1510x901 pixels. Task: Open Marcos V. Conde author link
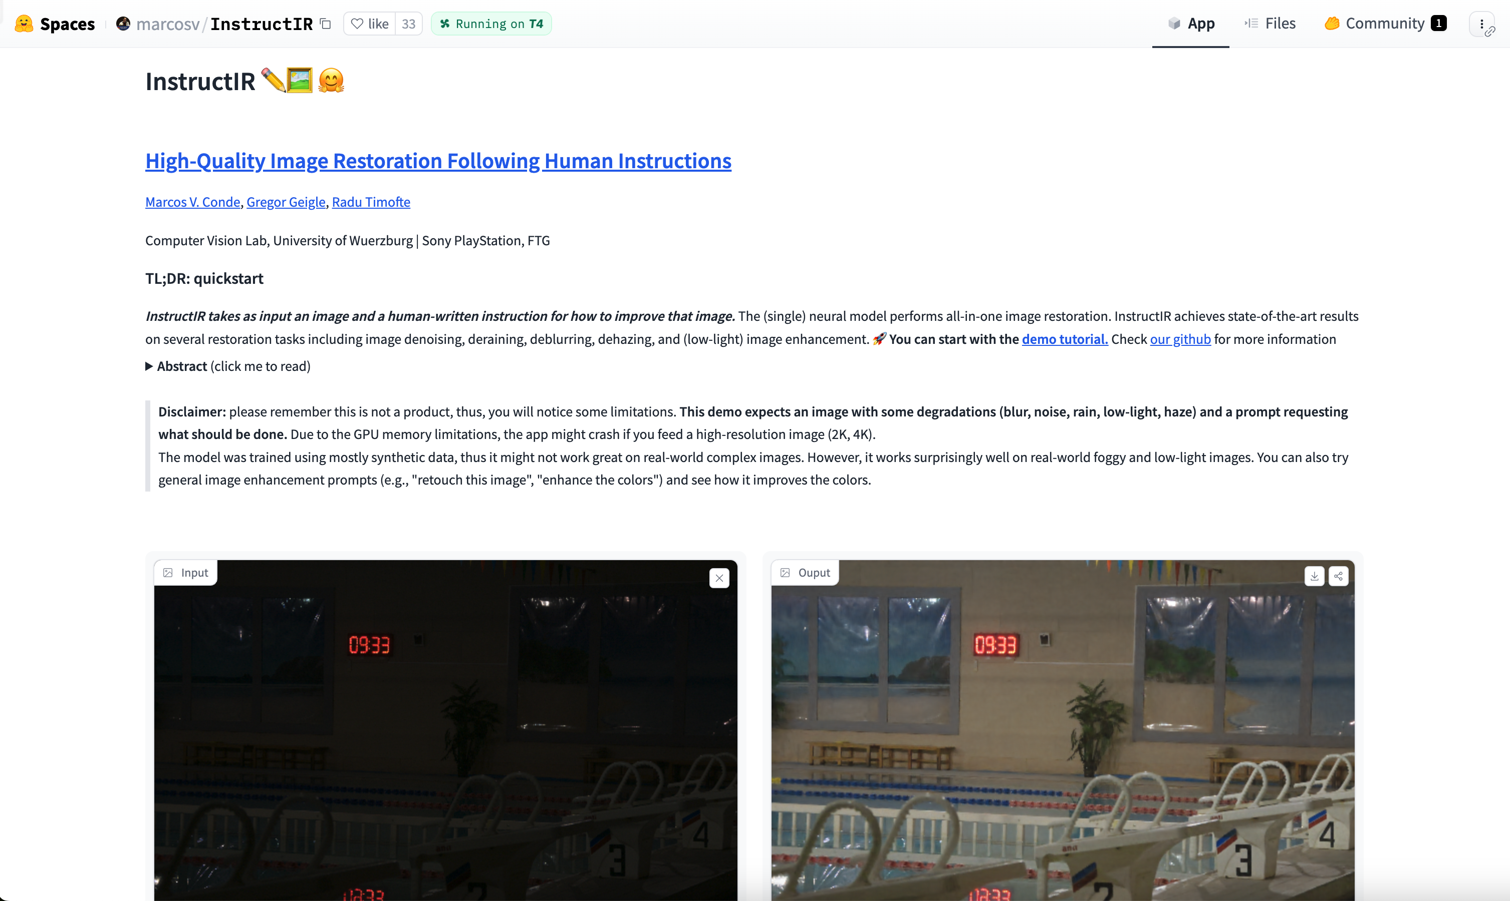point(192,202)
